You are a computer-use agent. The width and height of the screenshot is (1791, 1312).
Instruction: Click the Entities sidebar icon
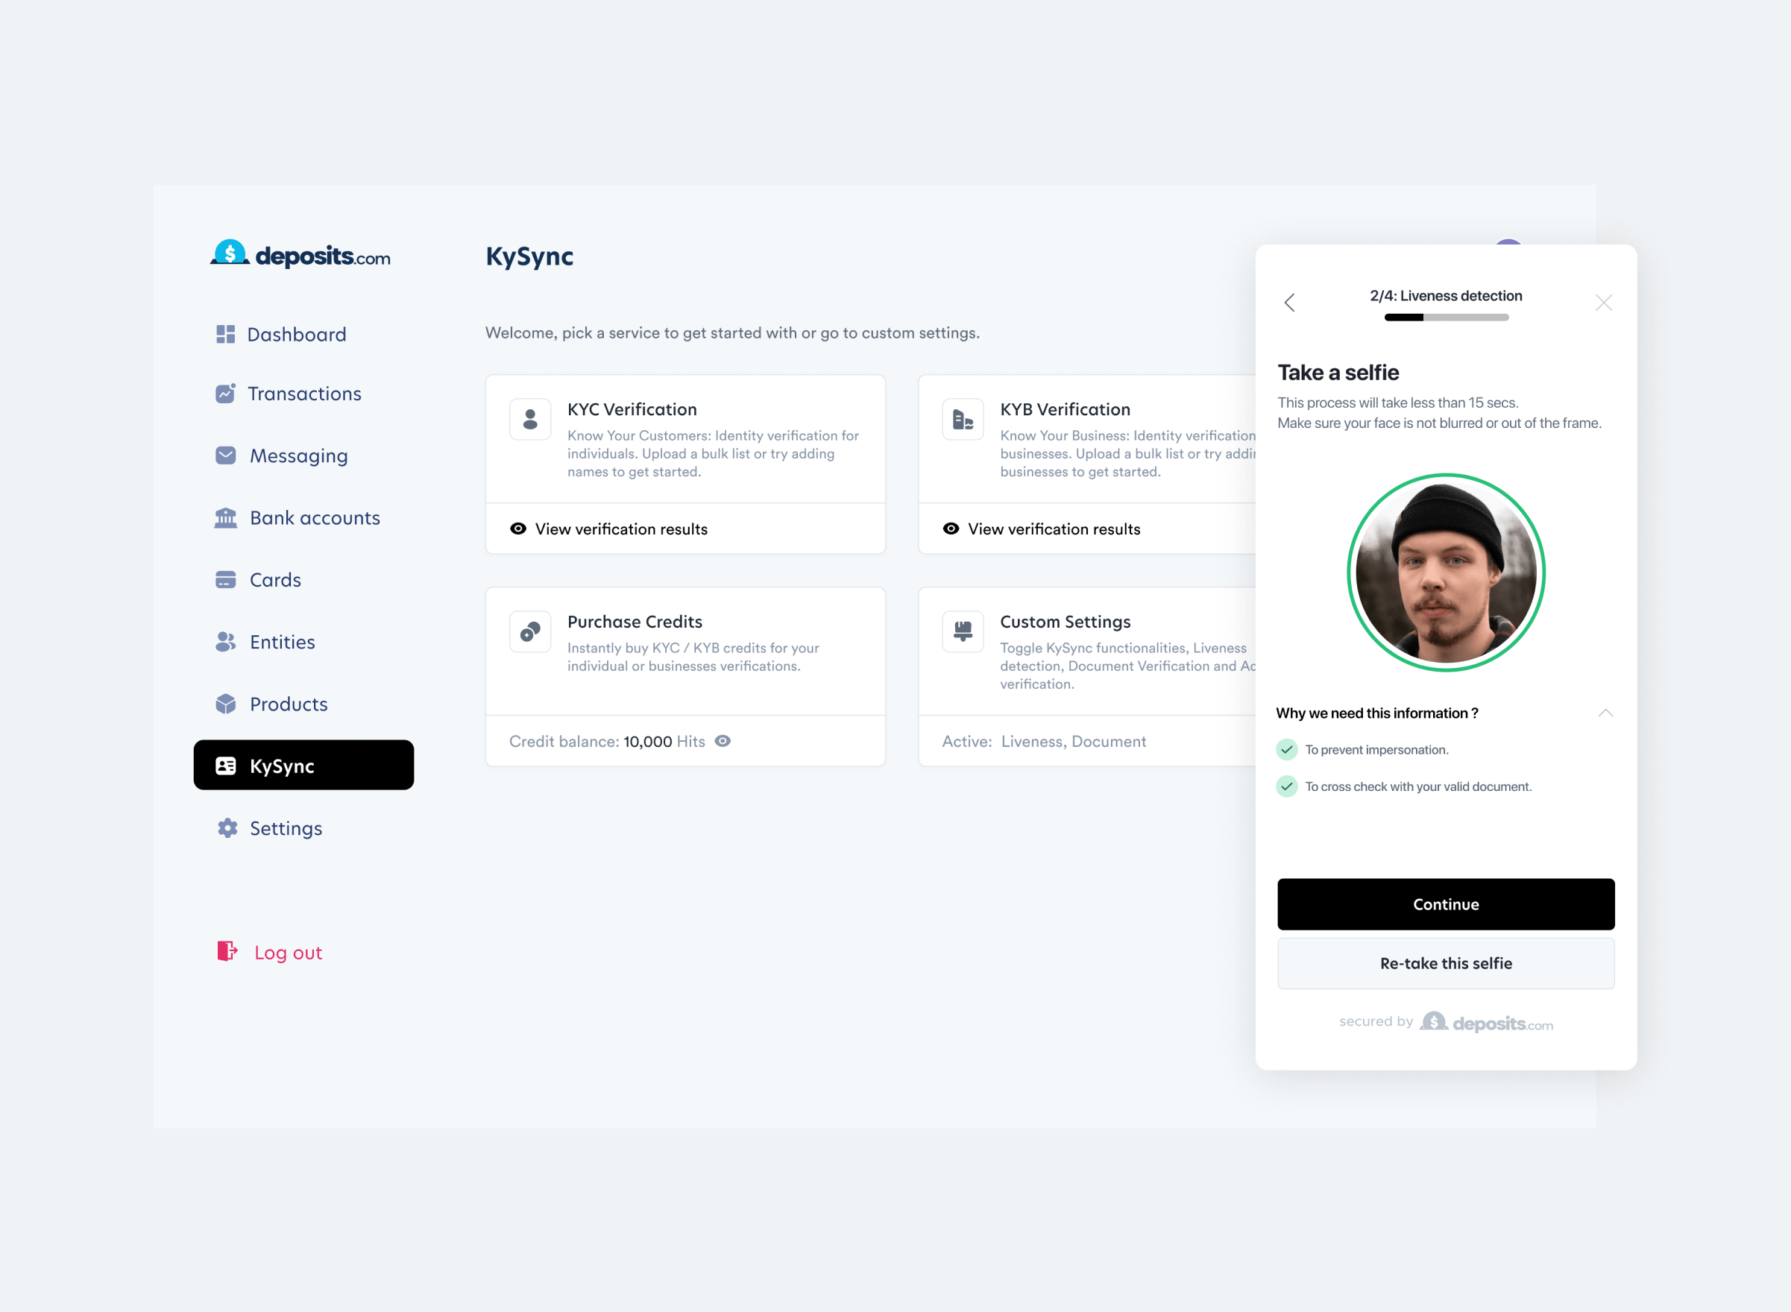[x=227, y=640]
